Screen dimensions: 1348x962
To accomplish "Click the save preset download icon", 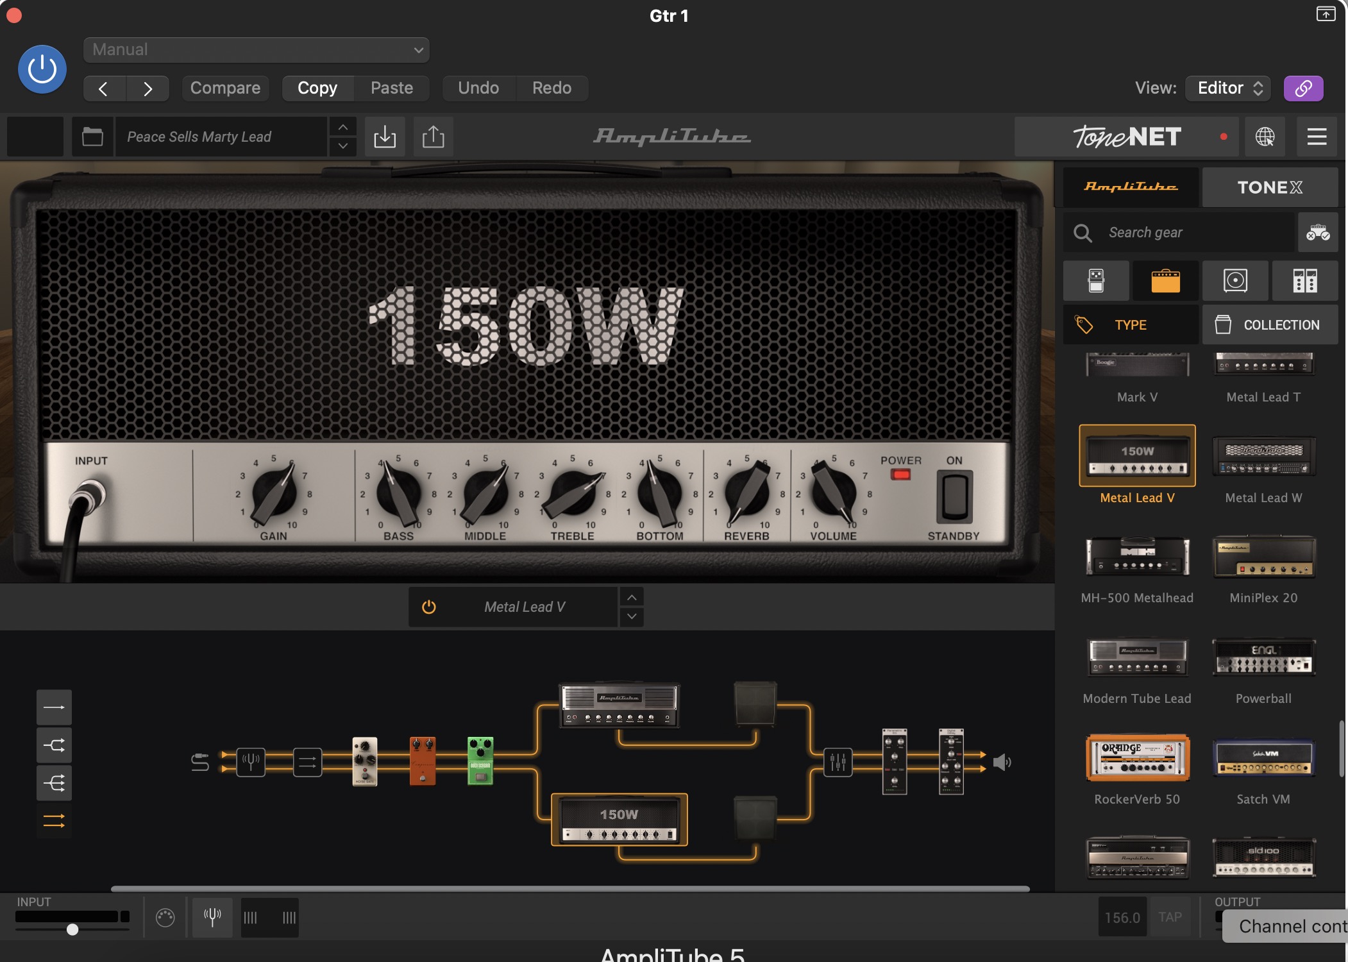I will [385, 137].
